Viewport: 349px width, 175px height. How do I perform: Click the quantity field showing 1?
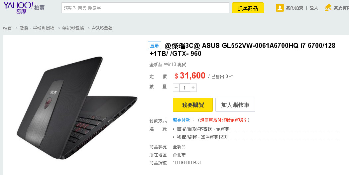(184, 87)
